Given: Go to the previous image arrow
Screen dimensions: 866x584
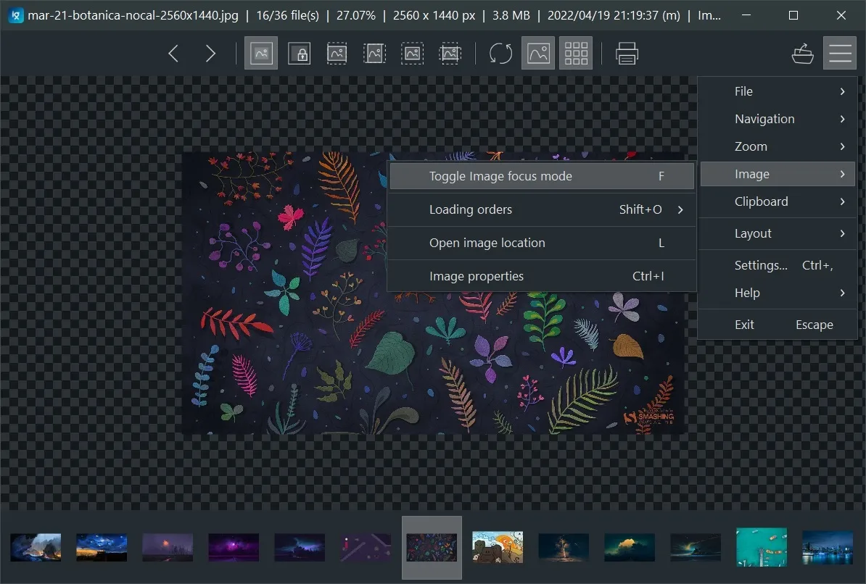Looking at the screenshot, I should pyautogui.click(x=173, y=54).
